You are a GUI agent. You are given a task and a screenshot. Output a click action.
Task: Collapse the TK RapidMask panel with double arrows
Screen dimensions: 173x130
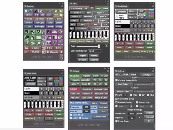click(151, 4)
